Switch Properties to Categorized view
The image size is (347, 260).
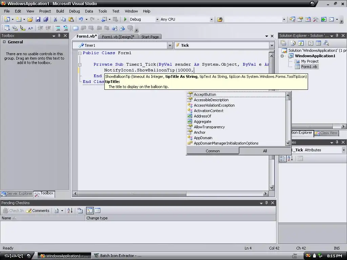(x=283, y=158)
